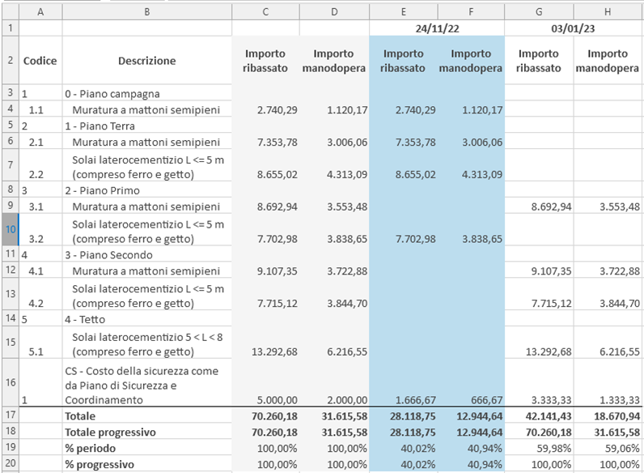Select cell '4 - Tetto'

(x=147, y=319)
